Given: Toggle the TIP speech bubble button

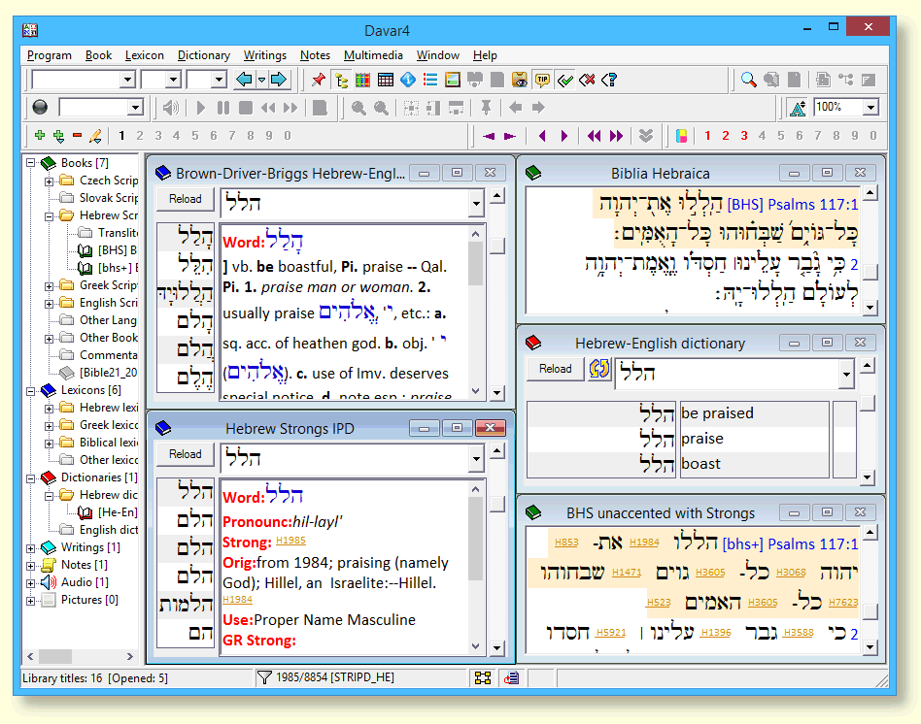Looking at the screenshot, I should [x=542, y=80].
